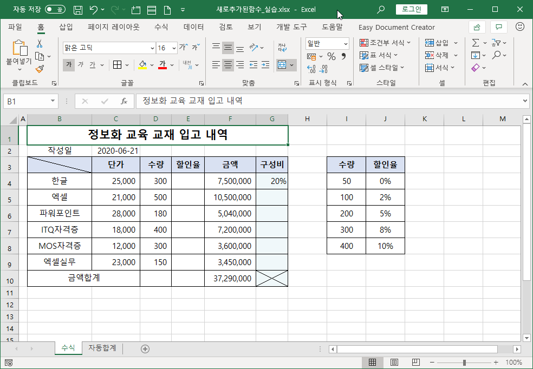Apply comma style format
This screenshot has height=369, width=533.
click(x=343, y=56)
